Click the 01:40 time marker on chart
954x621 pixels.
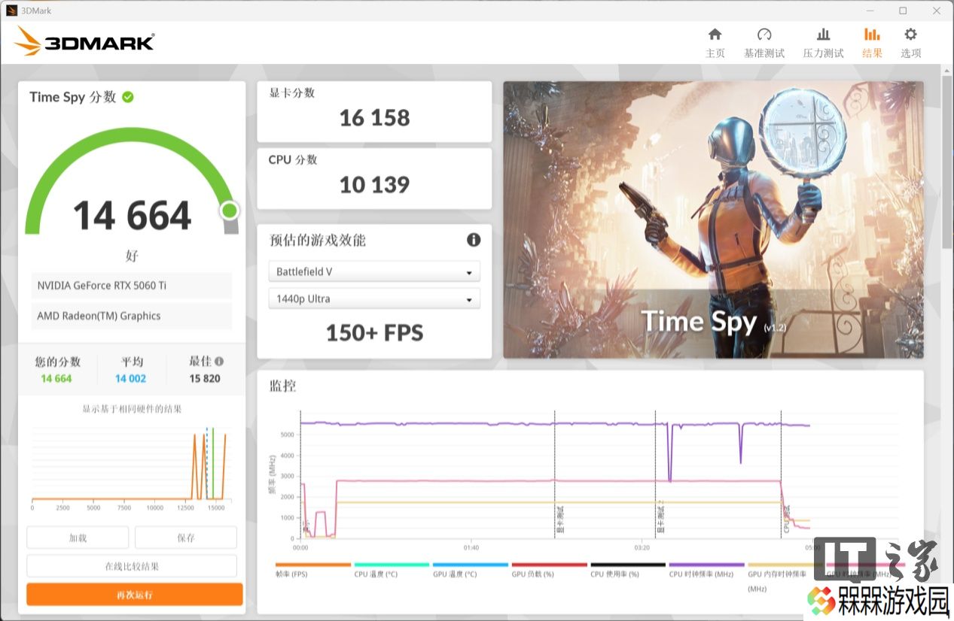pos(471,547)
